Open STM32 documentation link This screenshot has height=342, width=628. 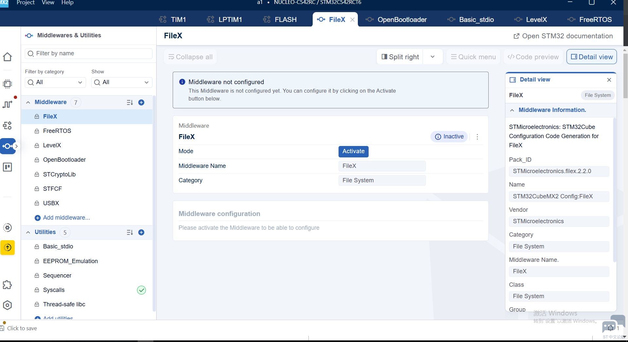pyautogui.click(x=563, y=36)
